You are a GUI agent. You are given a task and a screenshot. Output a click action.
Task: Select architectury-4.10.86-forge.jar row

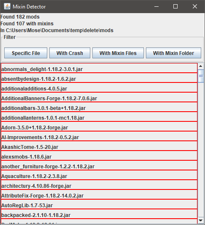pos(99,185)
